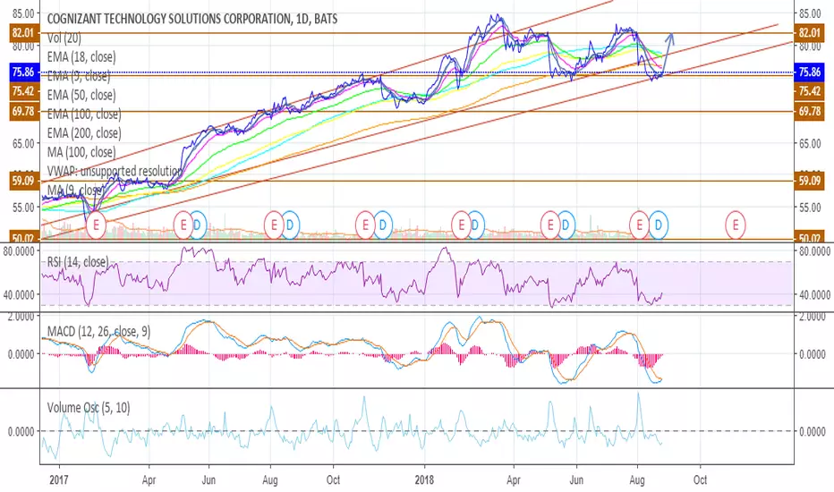This screenshot has width=834, height=492.
Task: Click the MA (100, close) indicator label
Action: (x=81, y=152)
